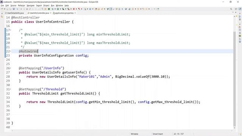This screenshot has width=242, height=136.
Task: Open the Refactor menu
Action: (x=22, y=5)
